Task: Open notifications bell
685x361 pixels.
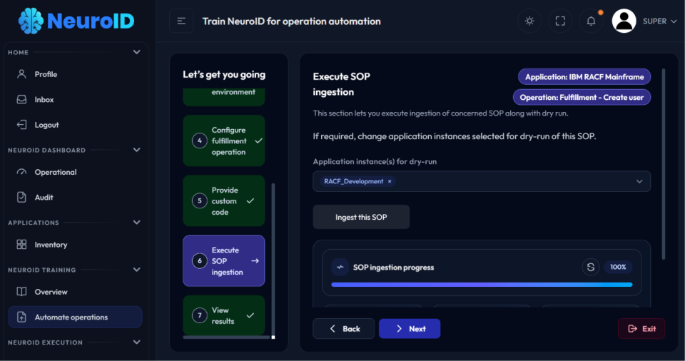Action: pyautogui.click(x=591, y=21)
